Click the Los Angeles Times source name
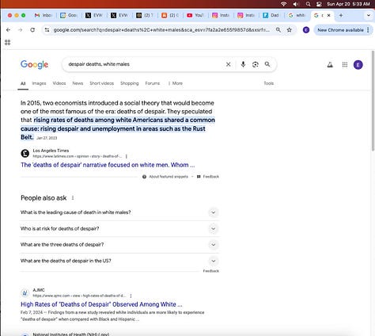The height and width of the screenshot is (336, 375). (x=51, y=151)
